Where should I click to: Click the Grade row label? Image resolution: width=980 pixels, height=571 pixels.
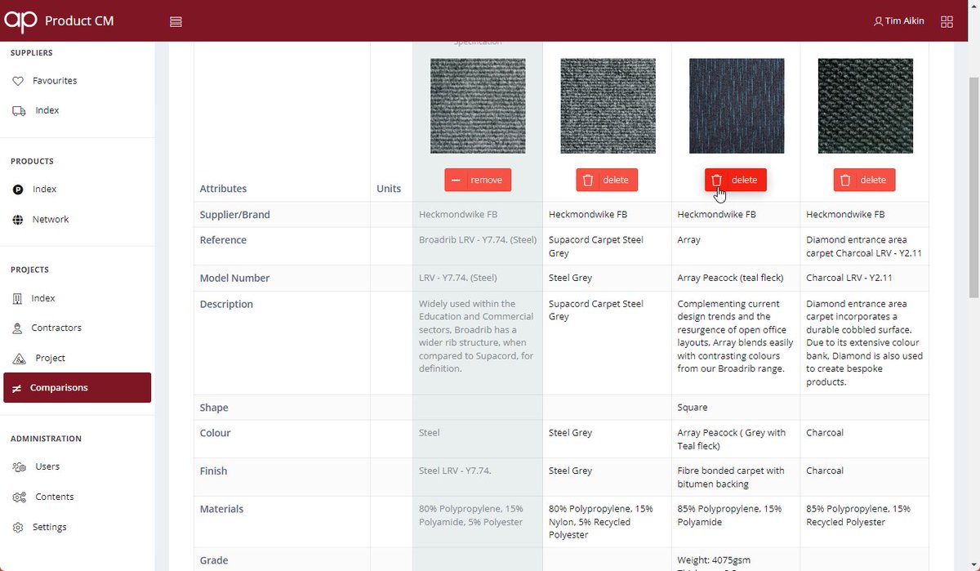(x=214, y=560)
